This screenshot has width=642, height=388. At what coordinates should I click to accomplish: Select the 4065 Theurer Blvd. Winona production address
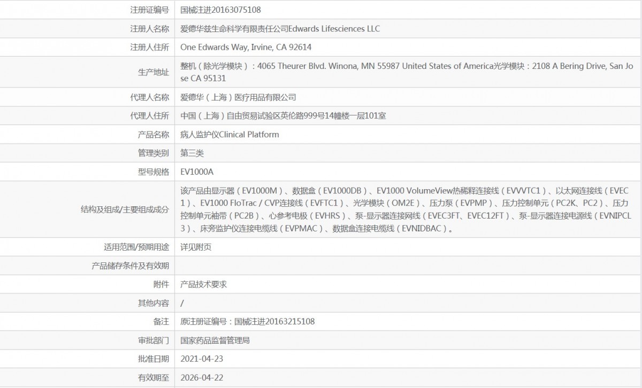point(407,72)
